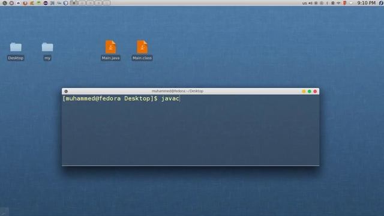Open the red circle launcher in top panel
Screen dimensions: 384x216
(11, 3)
